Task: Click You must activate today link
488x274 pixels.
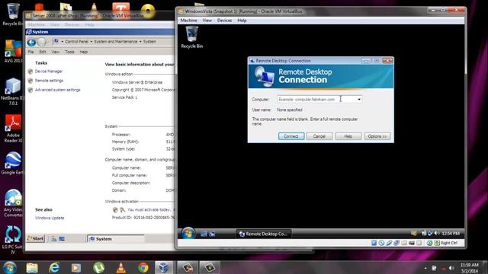Action: 149,210
